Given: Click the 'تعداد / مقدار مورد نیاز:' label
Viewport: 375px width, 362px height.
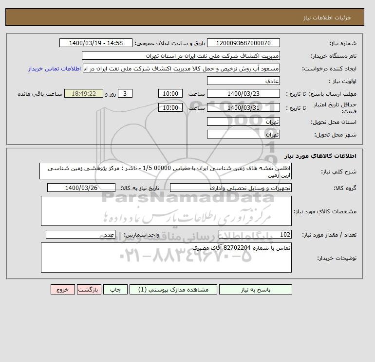Looking at the screenshot, I should click(329, 235).
